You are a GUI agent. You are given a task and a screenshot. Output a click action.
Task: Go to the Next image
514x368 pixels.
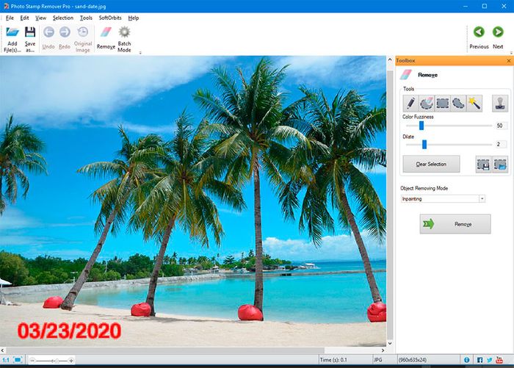coord(498,37)
